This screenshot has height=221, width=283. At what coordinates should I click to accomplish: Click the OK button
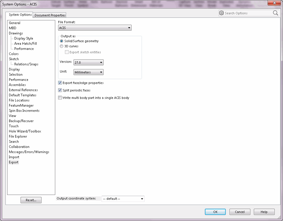pyautogui.click(x=215, y=212)
